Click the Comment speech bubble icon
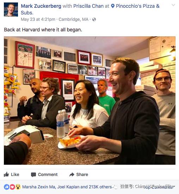 coord(33,175)
